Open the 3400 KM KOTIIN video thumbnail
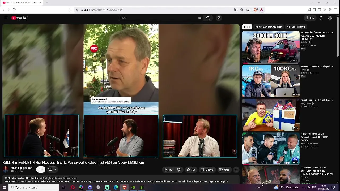 pyautogui.click(x=271, y=47)
